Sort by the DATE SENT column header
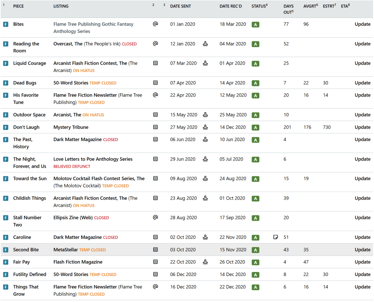The image size is (374, 302). click(x=181, y=6)
